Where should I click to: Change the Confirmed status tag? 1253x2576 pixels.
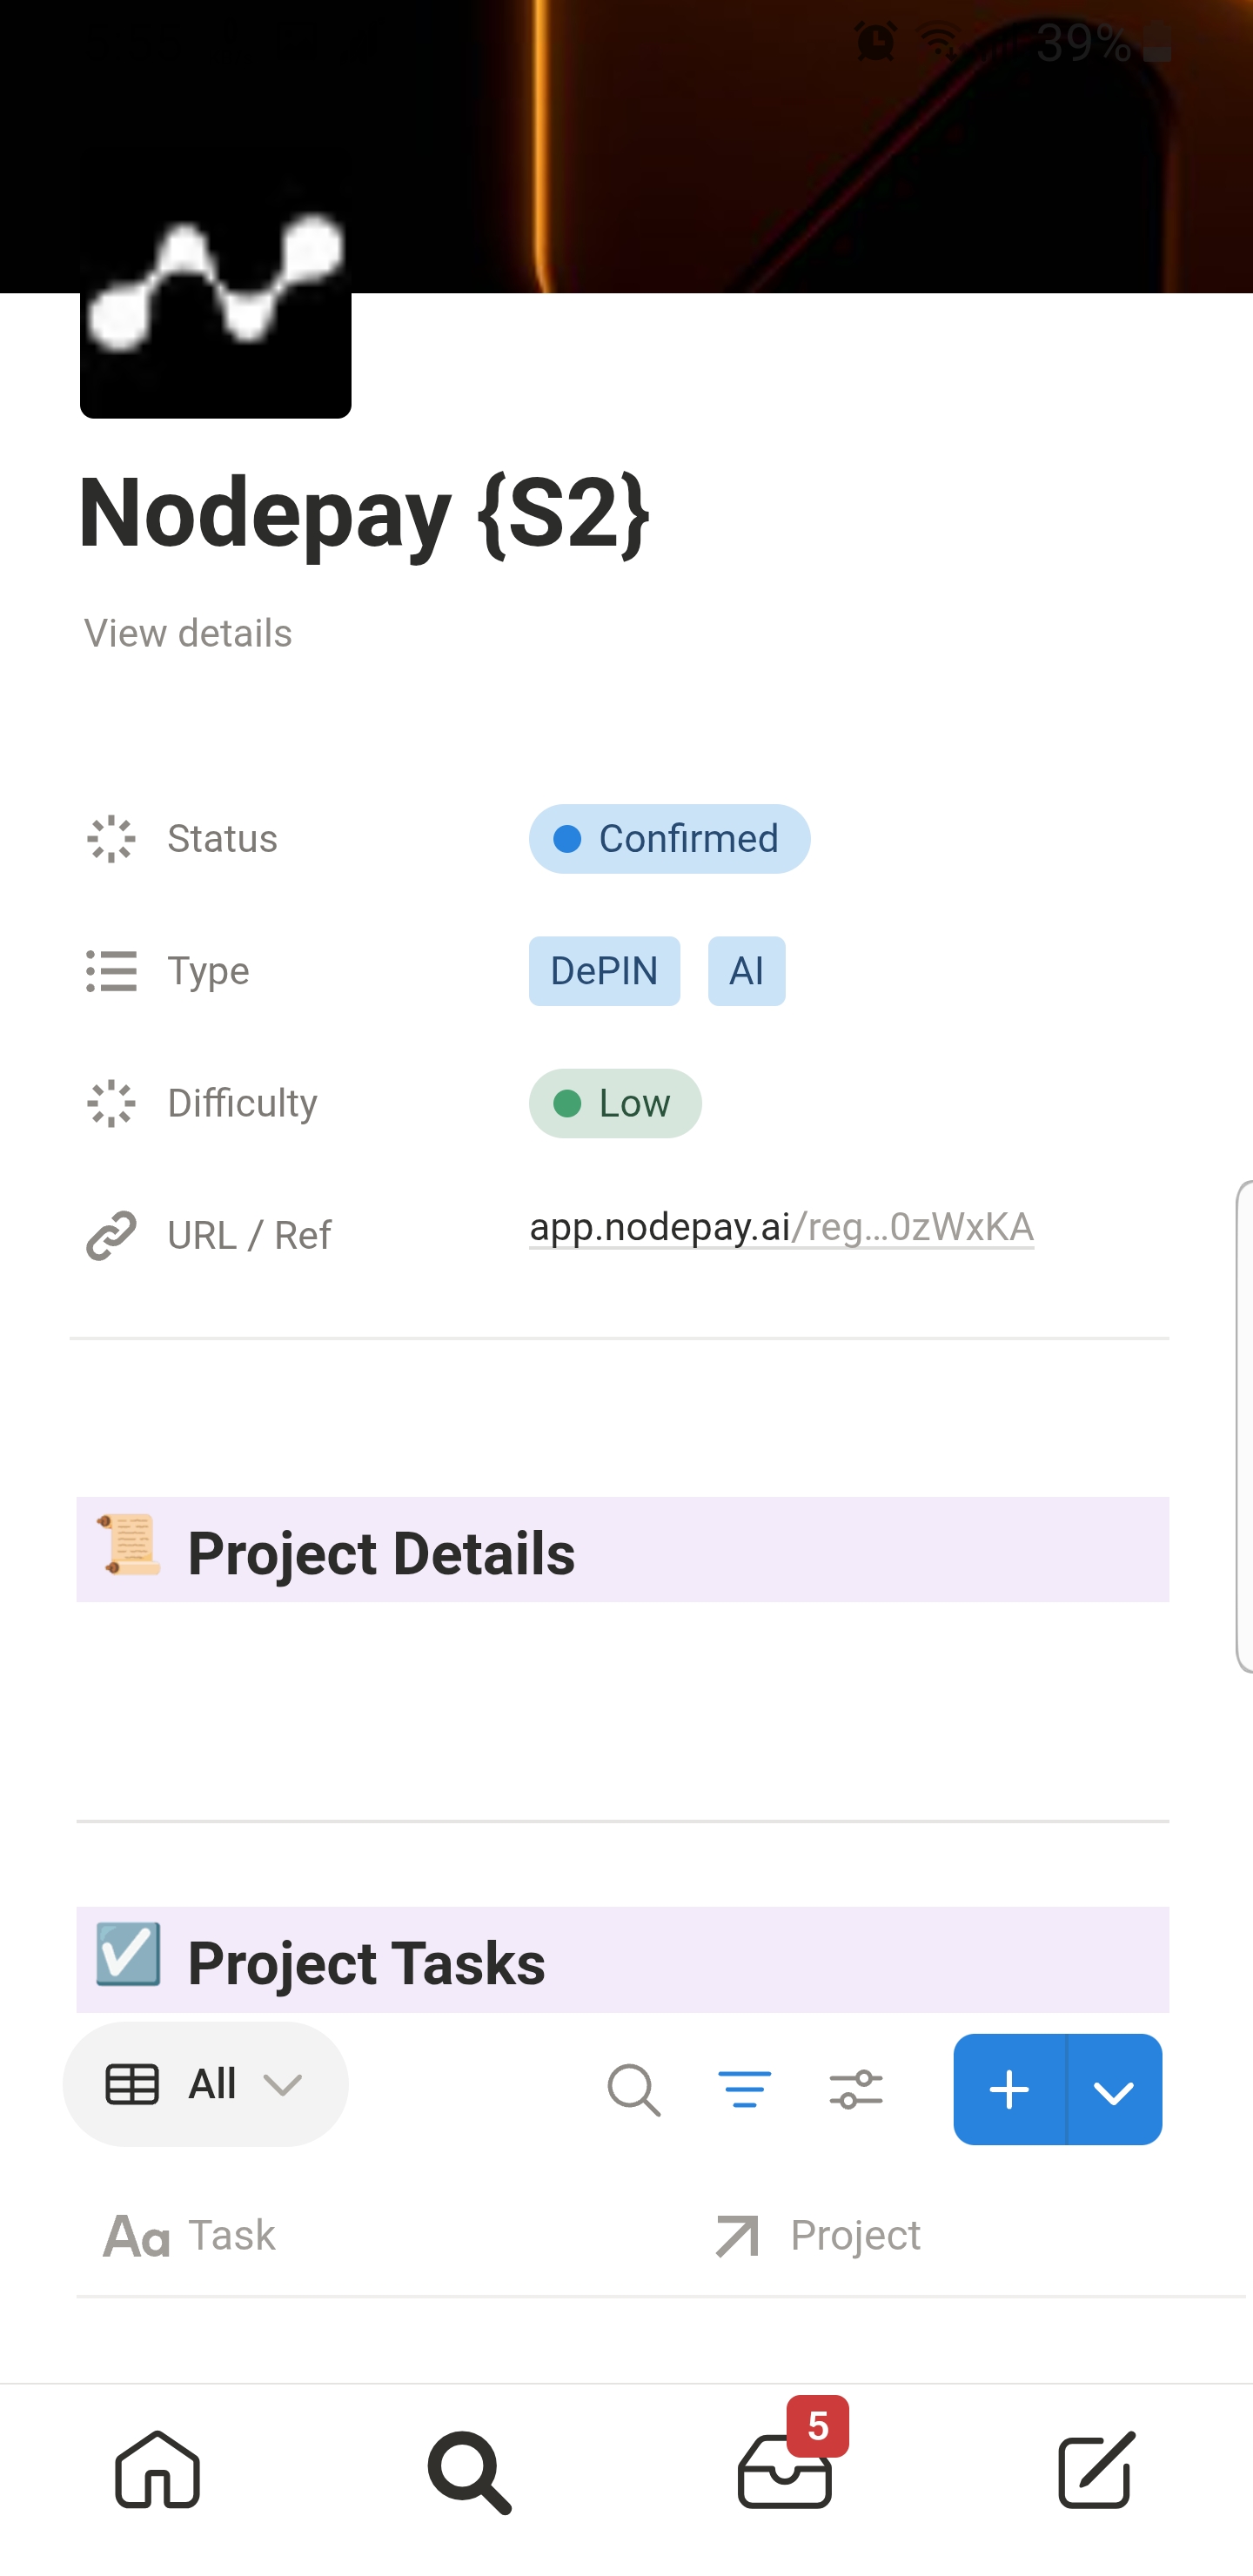pos(669,839)
